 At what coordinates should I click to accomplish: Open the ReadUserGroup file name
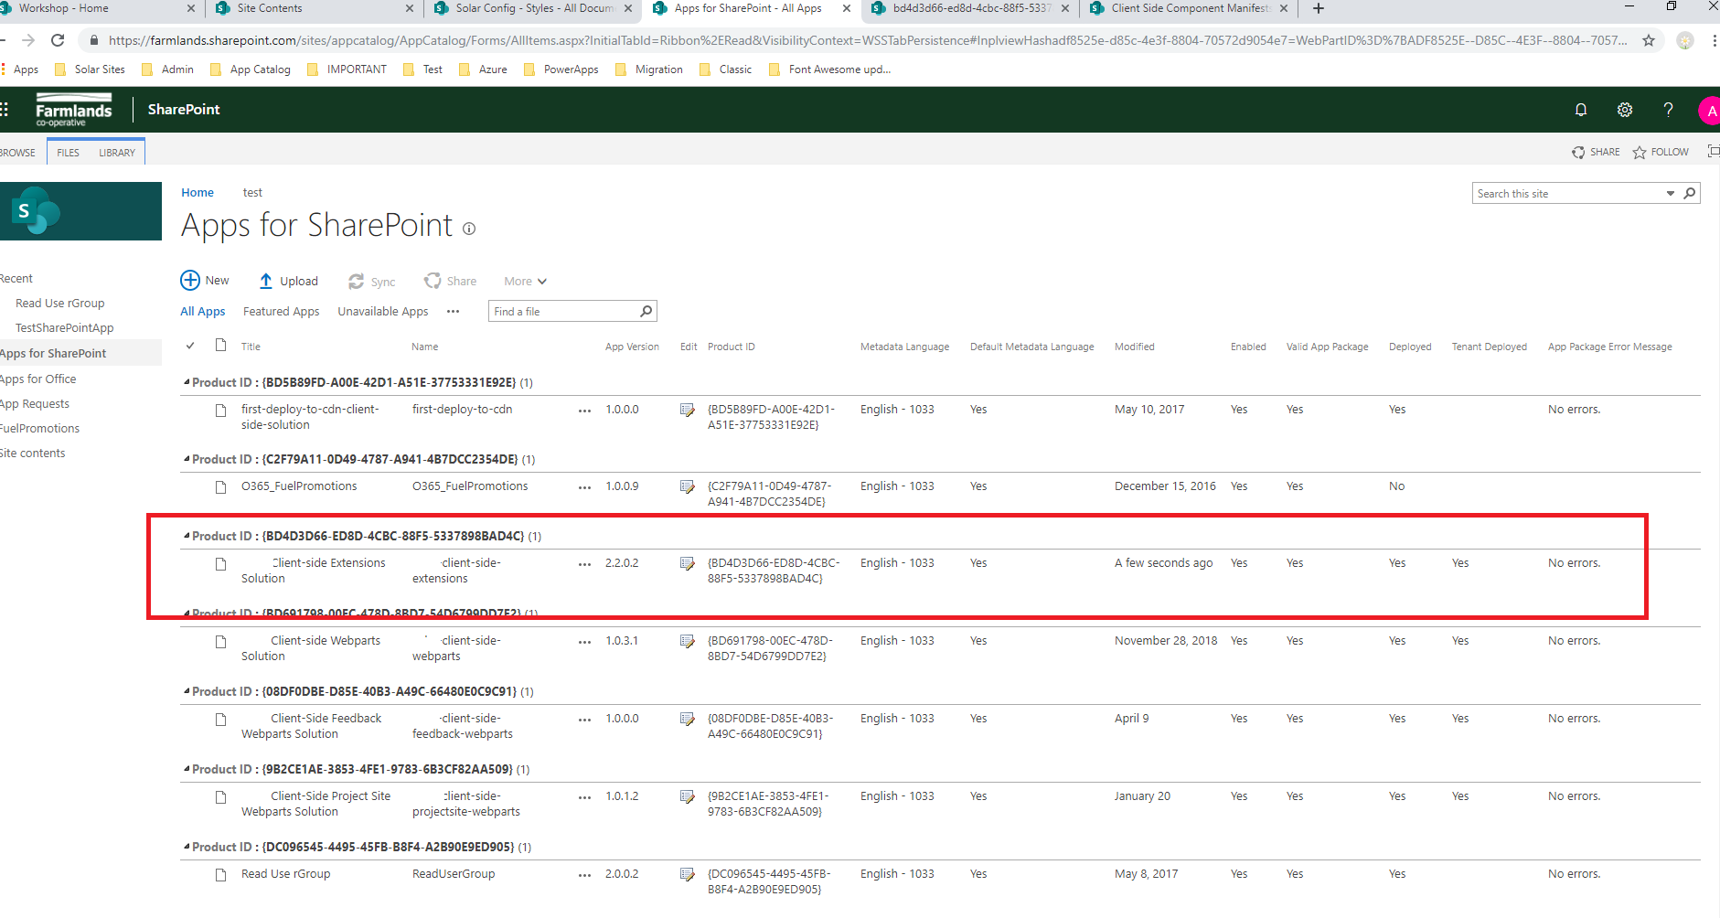point(454,873)
